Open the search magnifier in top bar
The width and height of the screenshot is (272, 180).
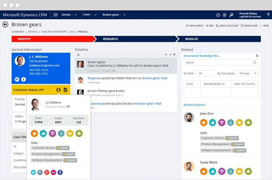pyautogui.click(x=231, y=15)
